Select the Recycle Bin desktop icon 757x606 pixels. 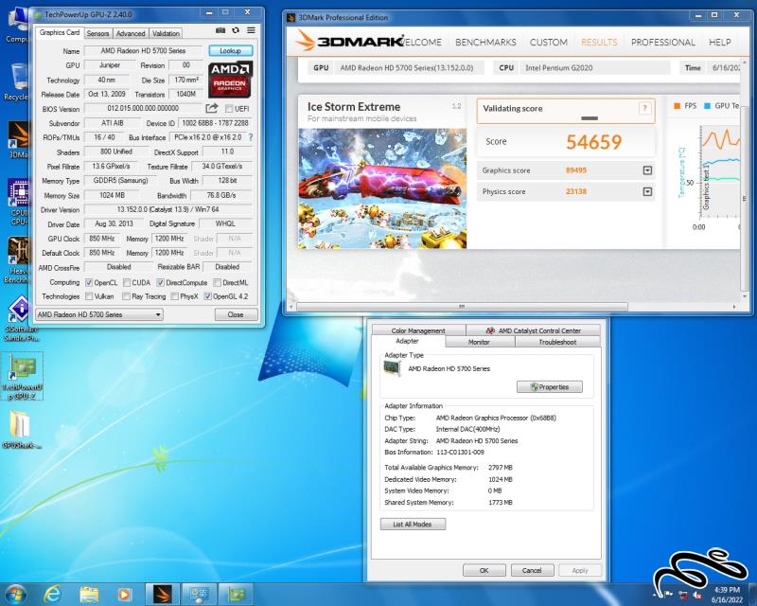[x=17, y=81]
